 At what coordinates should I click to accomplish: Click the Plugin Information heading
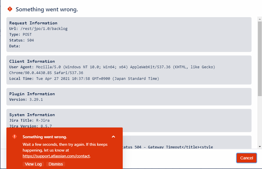tap(32, 94)
